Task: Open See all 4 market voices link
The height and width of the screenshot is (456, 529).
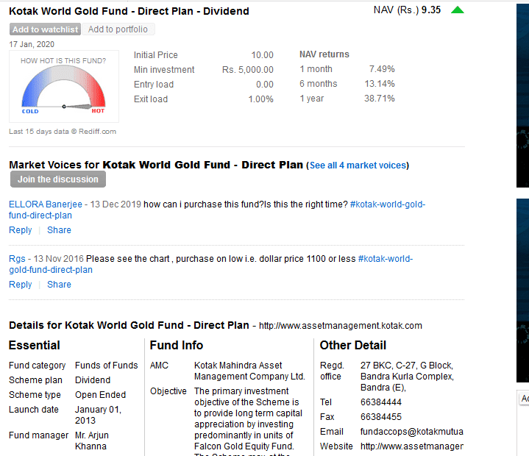Action: [358, 165]
